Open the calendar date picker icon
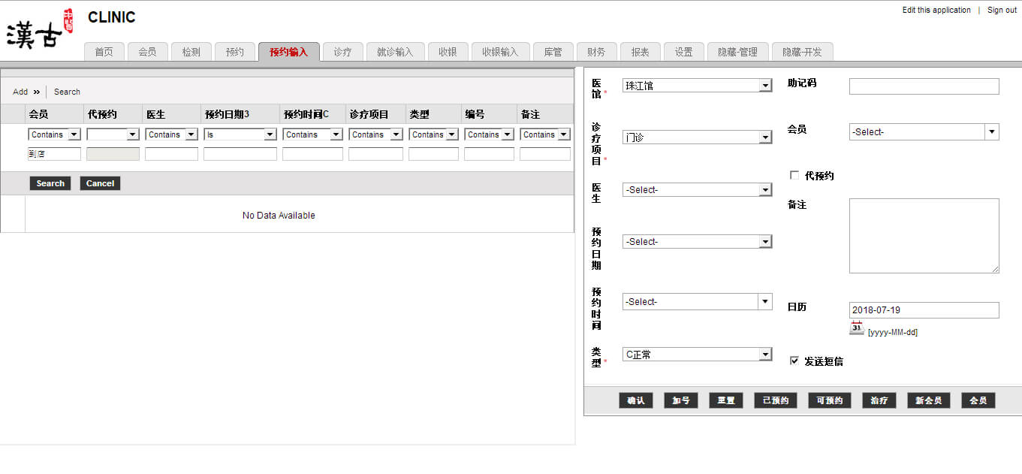The height and width of the screenshot is (474, 1022). click(857, 328)
